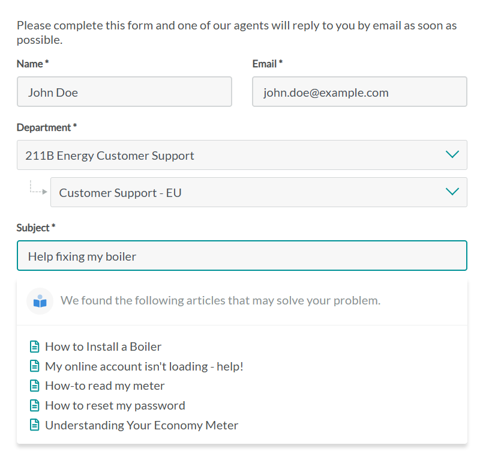The height and width of the screenshot is (454, 483).
Task: Click document icon beside How-to read my meter
Action: pyautogui.click(x=35, y=386)
